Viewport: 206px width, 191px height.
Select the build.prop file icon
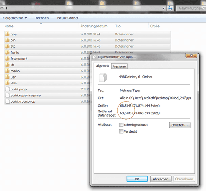7,89
